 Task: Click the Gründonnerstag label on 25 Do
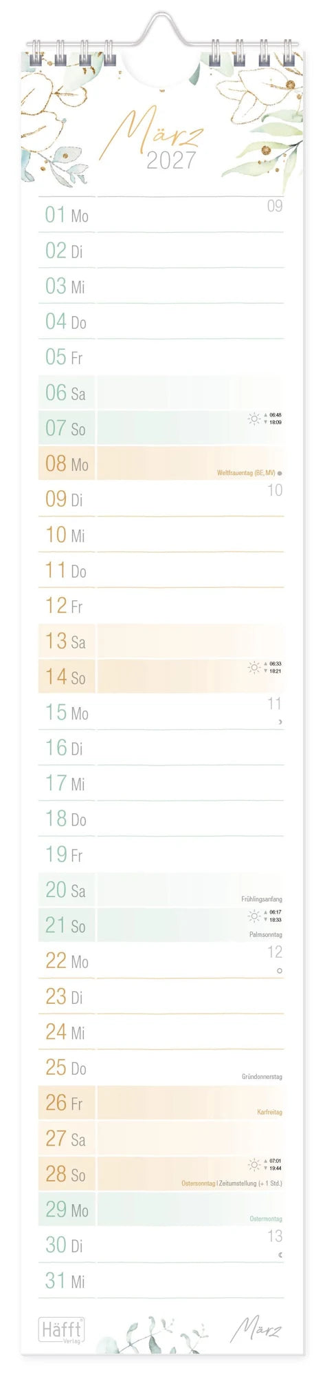(x=262, y=1076)
